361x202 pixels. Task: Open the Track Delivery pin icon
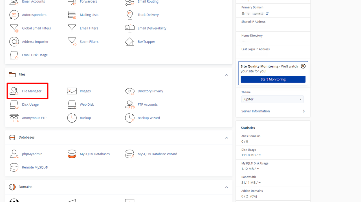click(130, 15)
